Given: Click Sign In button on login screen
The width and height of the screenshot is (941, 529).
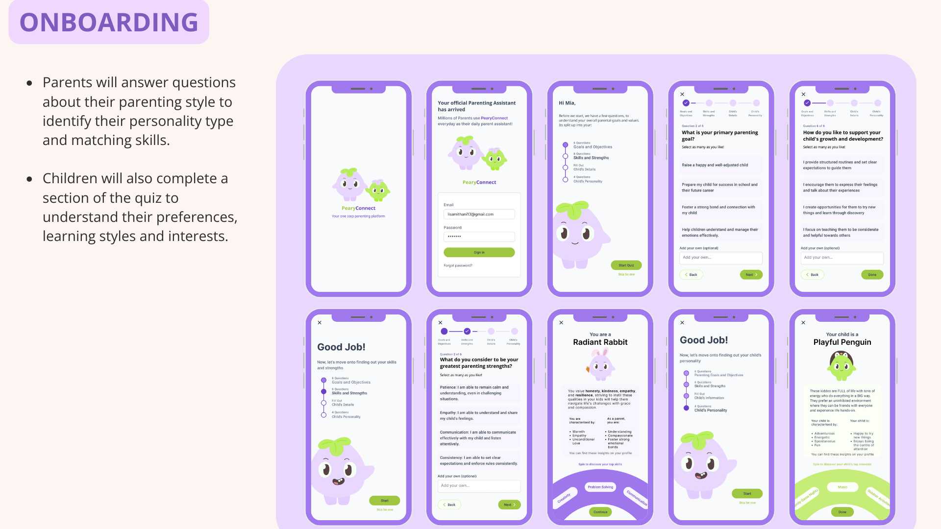Looking at the screenshot, I should pyautogui.click(x=479, y=253).
